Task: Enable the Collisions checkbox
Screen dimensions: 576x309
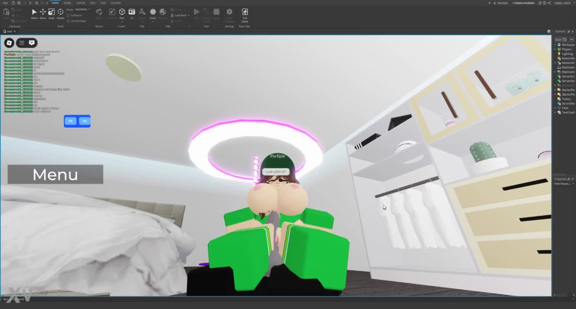Action: pos(68,15)
